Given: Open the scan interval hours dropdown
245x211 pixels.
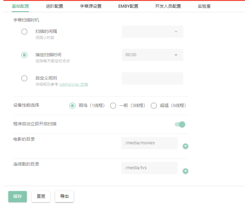Looking at the screenshot, I should pyautogui.click(x=153, y=32).
